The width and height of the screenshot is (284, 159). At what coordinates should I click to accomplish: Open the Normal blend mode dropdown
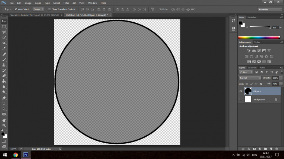[x=250, y=78]
